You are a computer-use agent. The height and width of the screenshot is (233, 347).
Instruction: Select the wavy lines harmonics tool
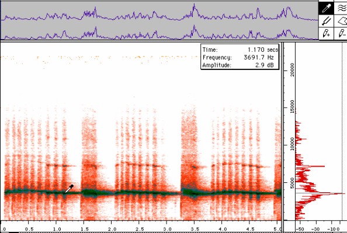point(341,8)
